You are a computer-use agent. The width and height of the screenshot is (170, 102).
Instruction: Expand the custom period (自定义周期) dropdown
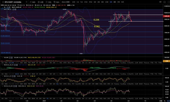point(66,2)
